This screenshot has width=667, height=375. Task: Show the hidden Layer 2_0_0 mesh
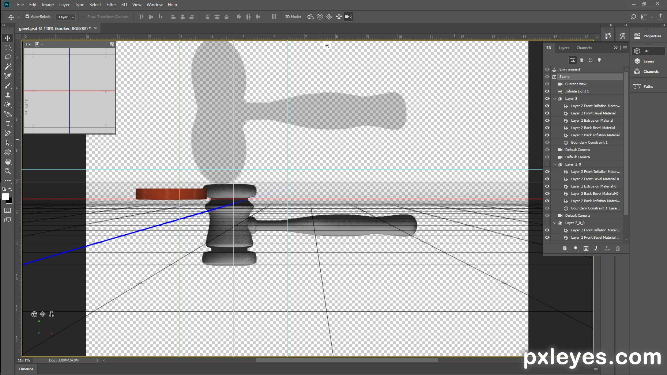click(x=547, y=223)
